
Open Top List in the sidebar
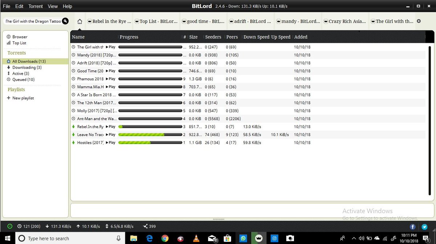[16, 43]
